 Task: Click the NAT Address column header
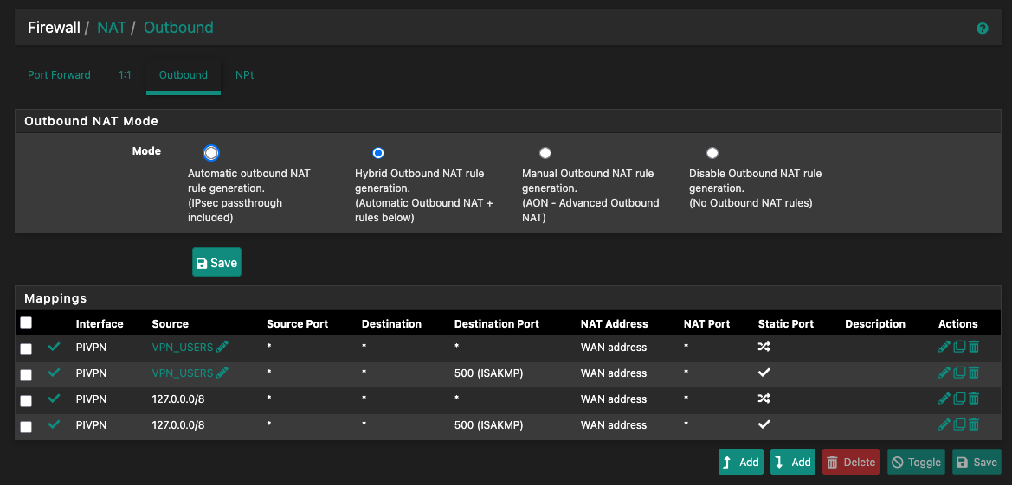pyautogui.click(x=614, y=323)
